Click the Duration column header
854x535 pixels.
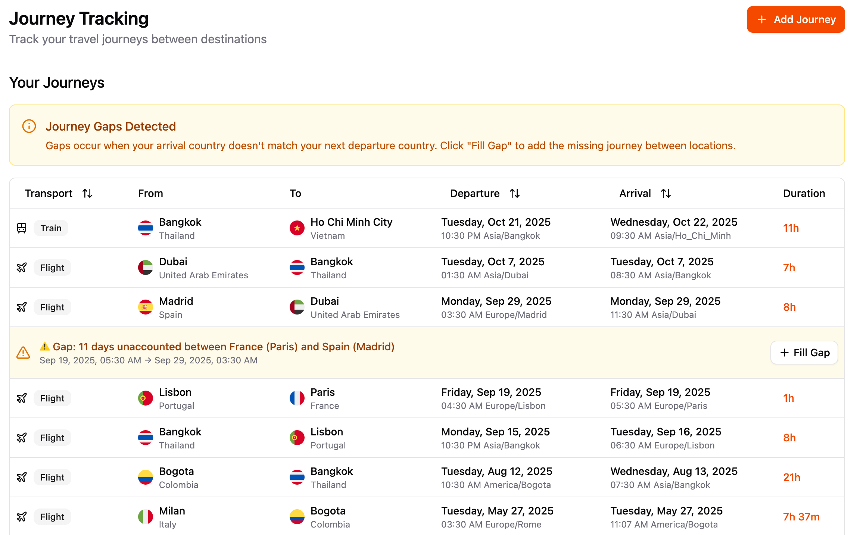pyautogui.click(x=804, y=193)
